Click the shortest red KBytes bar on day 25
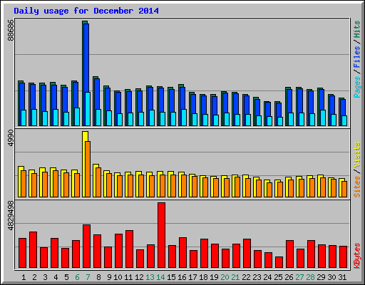Screen dimensions: 365x285 click(x=279, y=262)
